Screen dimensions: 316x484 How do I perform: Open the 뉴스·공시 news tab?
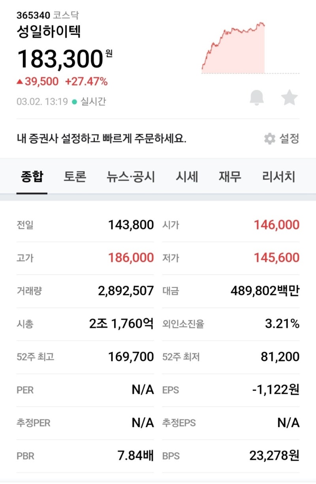(130, 177)
